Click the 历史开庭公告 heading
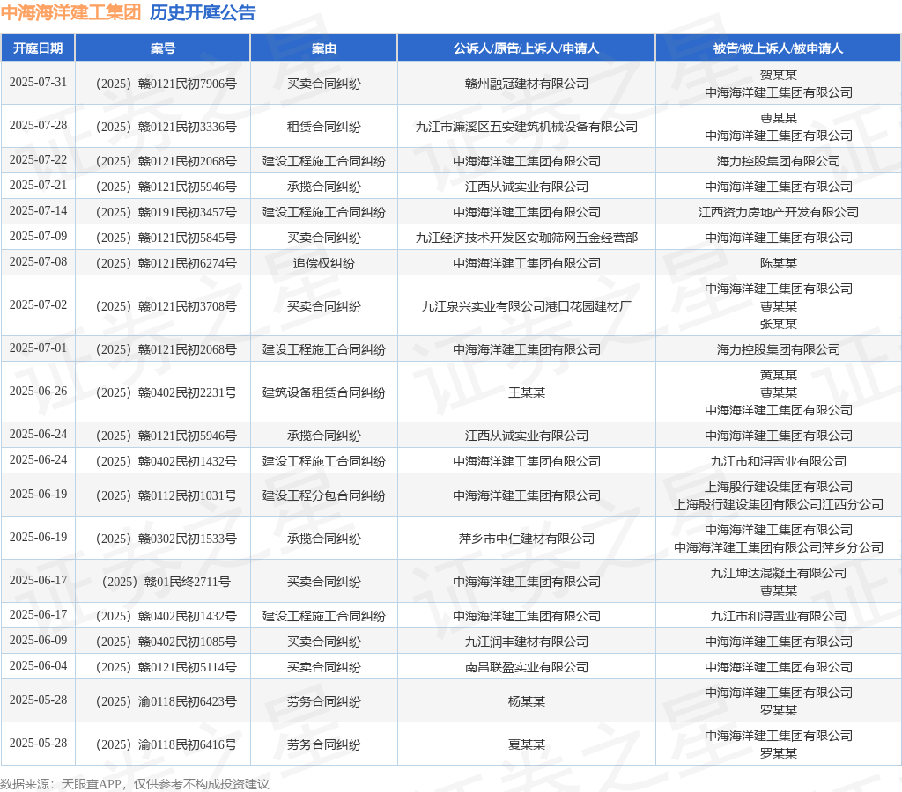The height and width of the screenshot is (792, 902). point(203,12)
